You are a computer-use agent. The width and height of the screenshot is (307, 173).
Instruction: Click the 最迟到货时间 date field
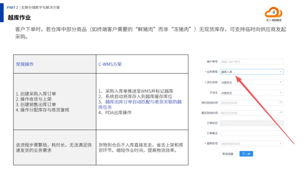pyautogui.click(x=252, y=113)
